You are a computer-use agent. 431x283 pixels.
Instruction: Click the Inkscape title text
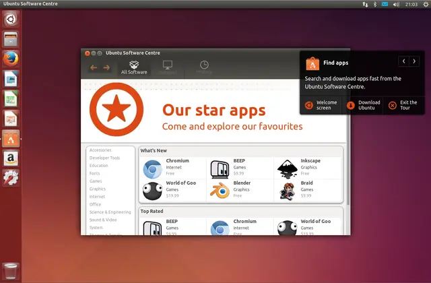[x=310, y=160]
